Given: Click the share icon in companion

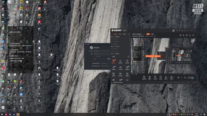Looking at the screenshot, I should coord(193,35).
